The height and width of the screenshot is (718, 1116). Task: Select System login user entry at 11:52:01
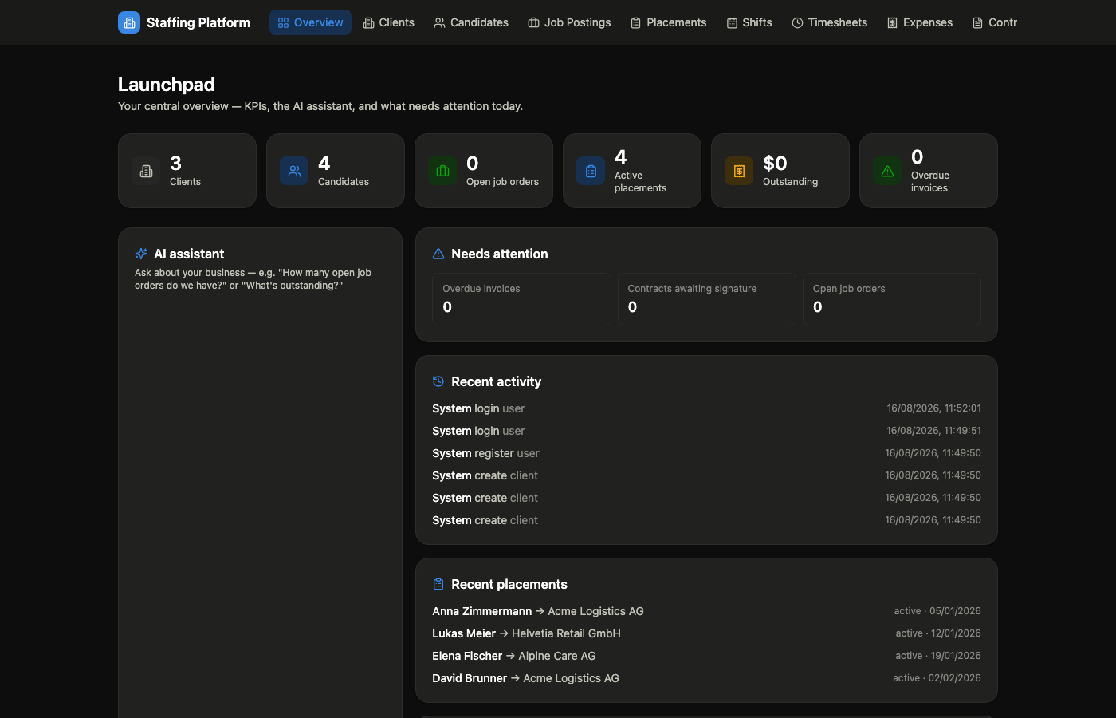[x=706, y=408]
